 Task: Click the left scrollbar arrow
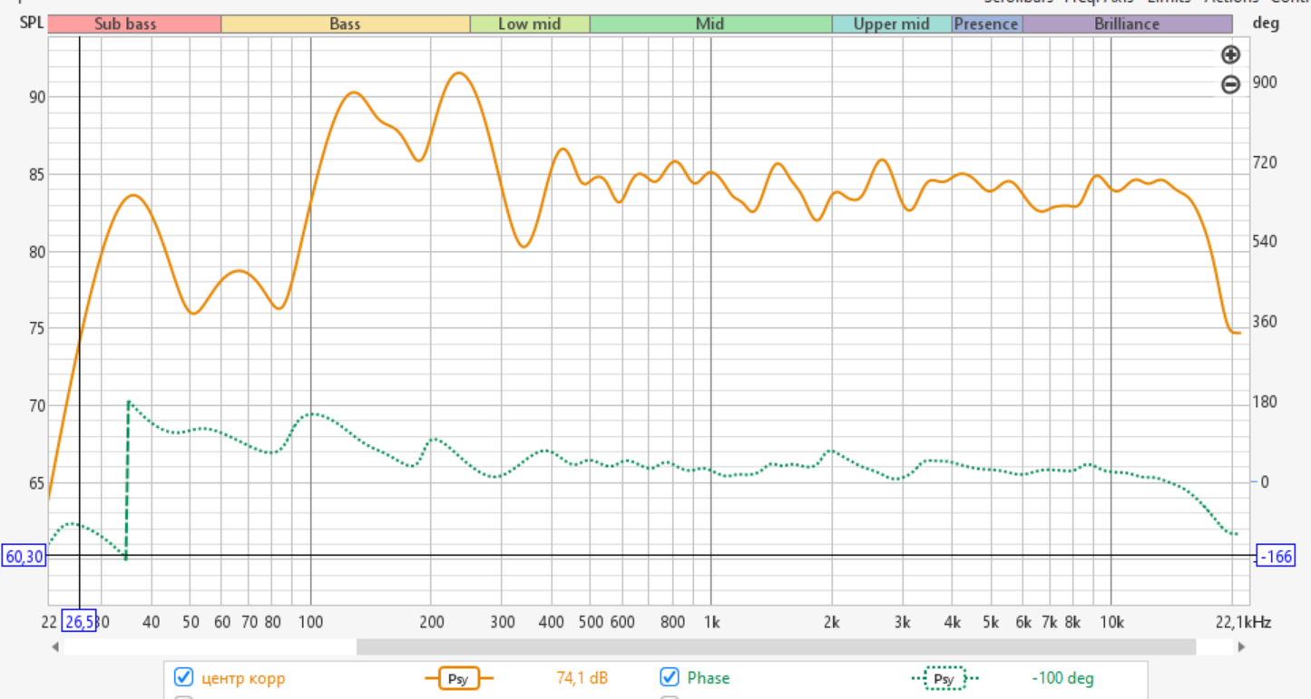[55, 647]
